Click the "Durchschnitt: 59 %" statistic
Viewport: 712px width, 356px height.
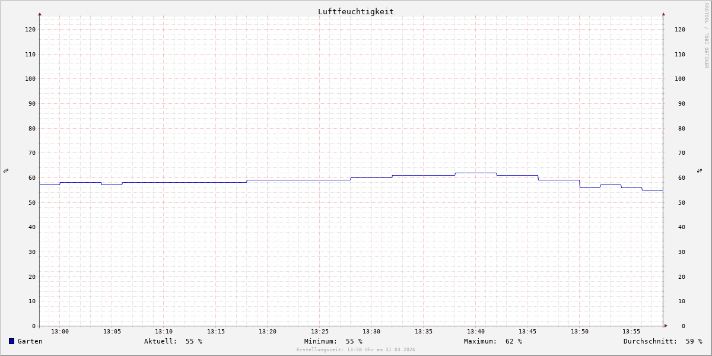point(663,341)
